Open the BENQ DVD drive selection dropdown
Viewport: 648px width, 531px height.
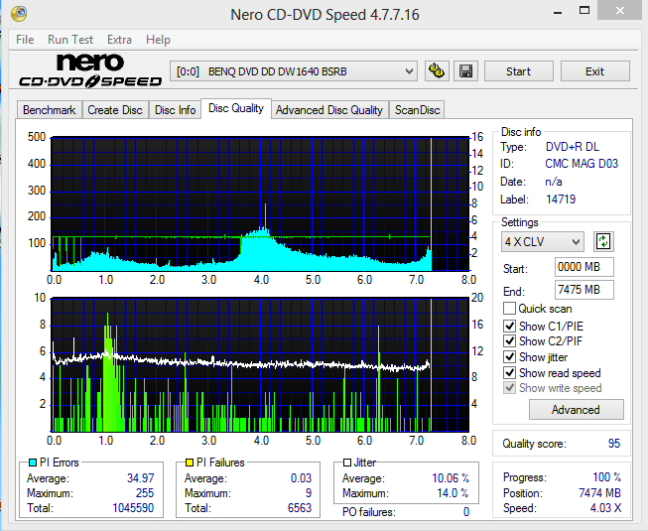(294, 71)
